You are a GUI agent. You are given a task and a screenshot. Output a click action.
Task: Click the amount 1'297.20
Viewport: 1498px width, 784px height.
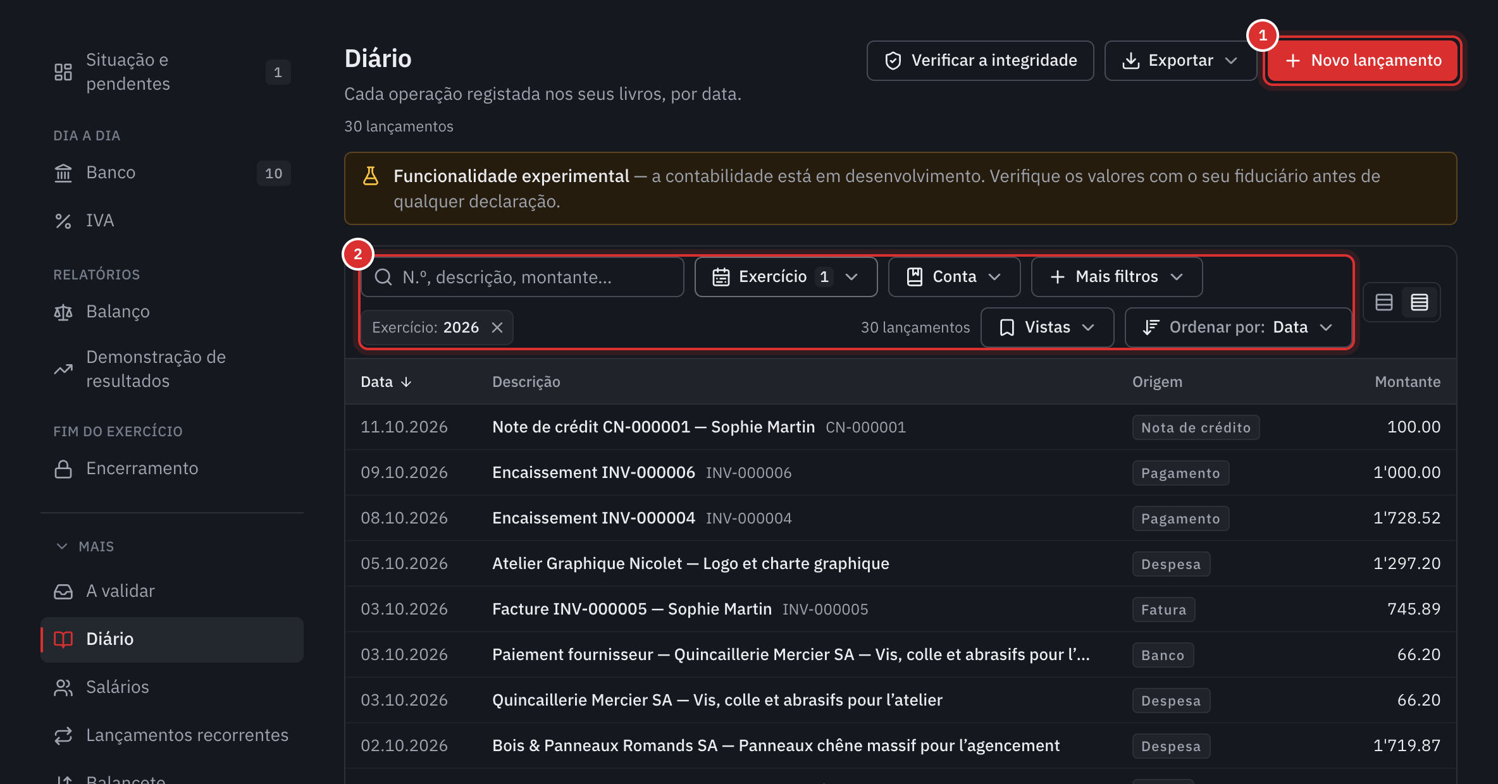click(1406, 564)
